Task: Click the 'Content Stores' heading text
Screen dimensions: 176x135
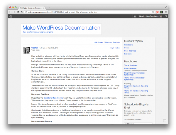Action: tap(38, 71)
